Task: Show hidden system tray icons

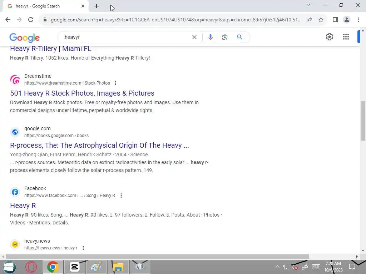Action: pos(277,267)
